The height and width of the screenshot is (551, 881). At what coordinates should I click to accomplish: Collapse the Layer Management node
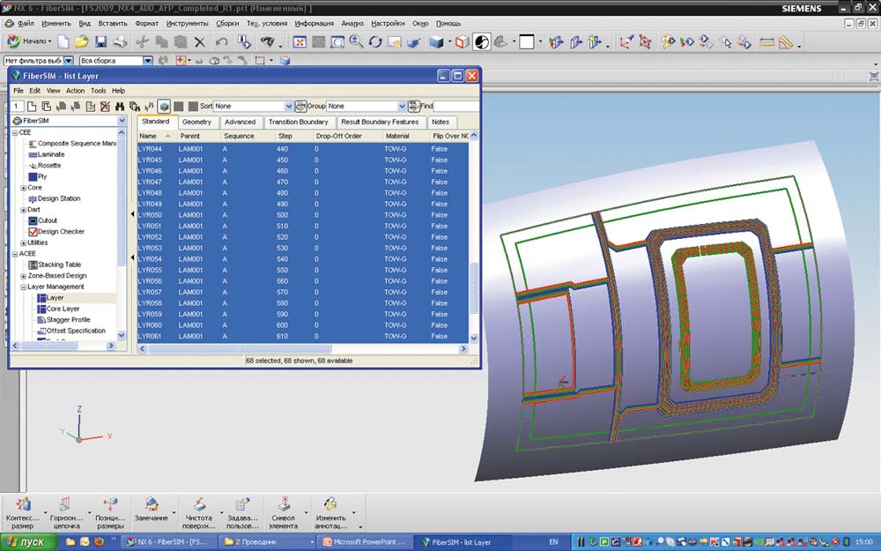coord(23,287)
